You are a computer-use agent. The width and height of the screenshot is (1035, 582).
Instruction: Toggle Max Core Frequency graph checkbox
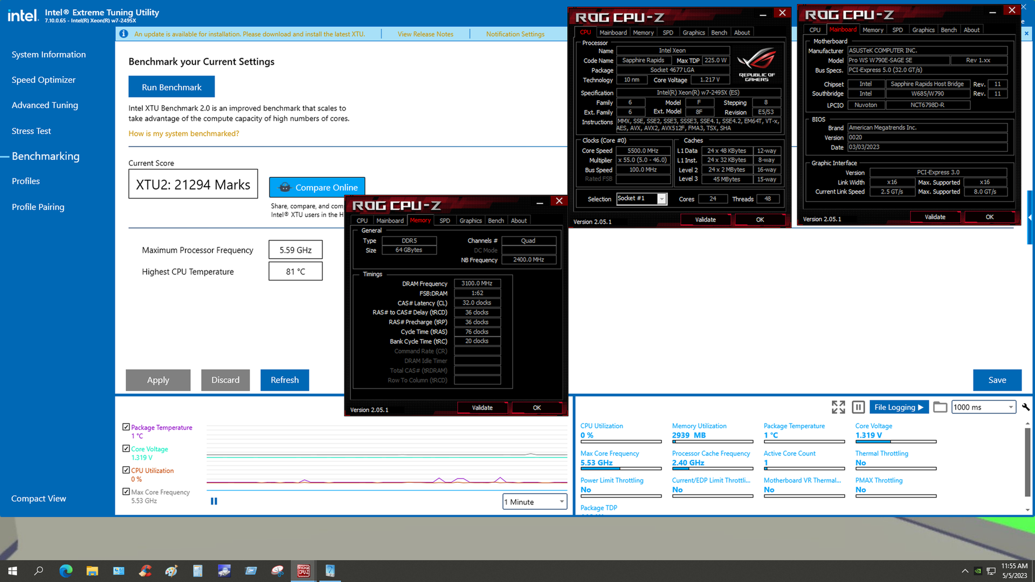[126, 491]
